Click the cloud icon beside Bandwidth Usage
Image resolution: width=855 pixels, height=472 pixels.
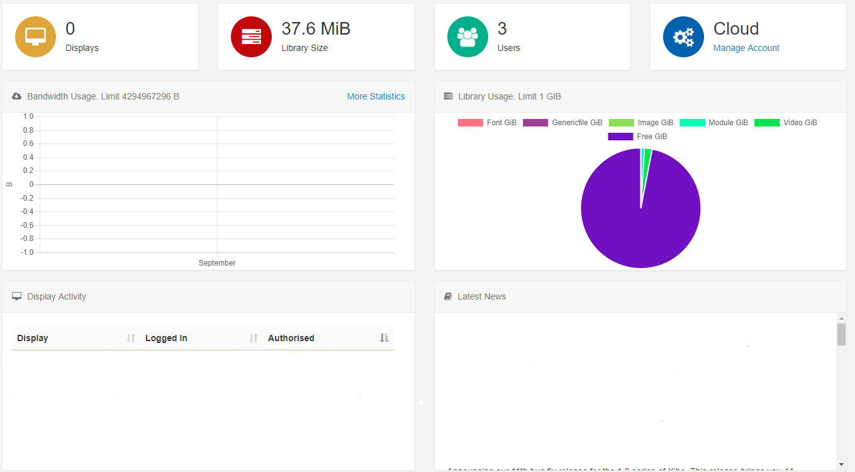[16, 96]
